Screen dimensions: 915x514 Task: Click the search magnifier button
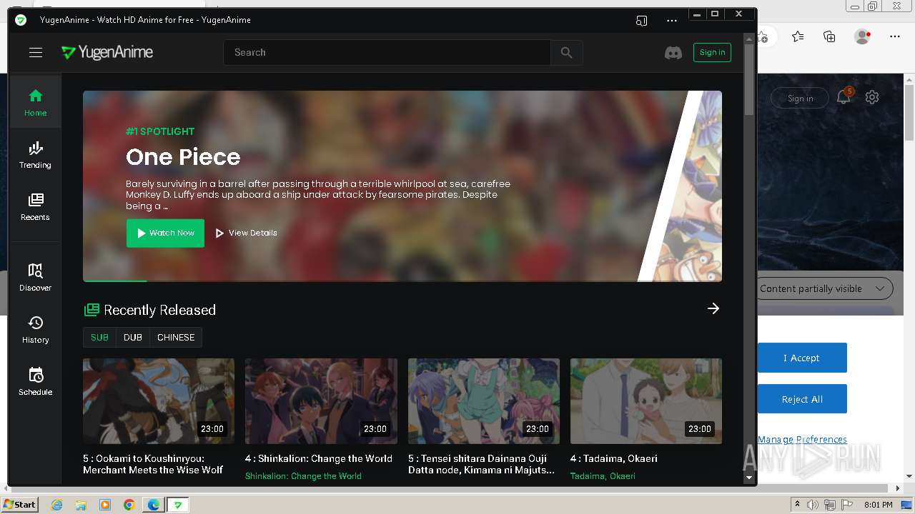click(x=566, y=52)
